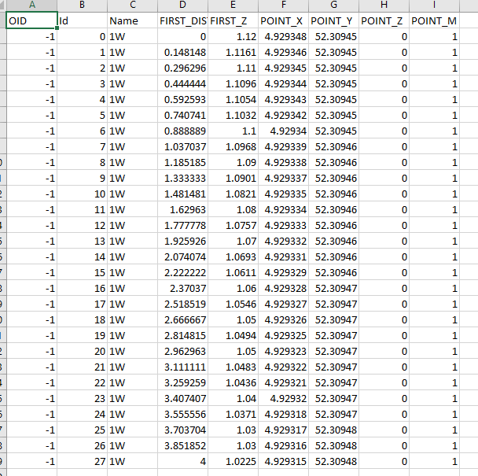The image size is (478, 476).
Task: Select cell with value 0.296296
Action: pyautogui.click(x=182, y=68)
